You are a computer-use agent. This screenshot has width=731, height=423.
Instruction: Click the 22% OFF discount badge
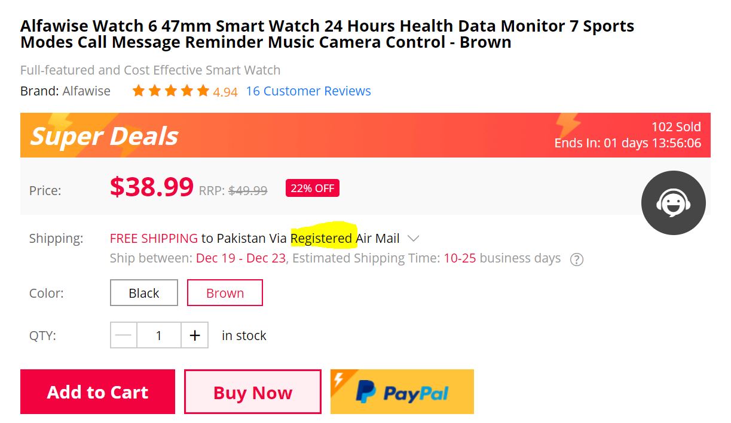point(313,189)
